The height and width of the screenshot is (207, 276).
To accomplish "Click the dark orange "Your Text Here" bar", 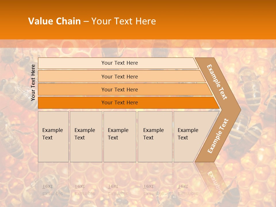I will click(x=119, y=103).
